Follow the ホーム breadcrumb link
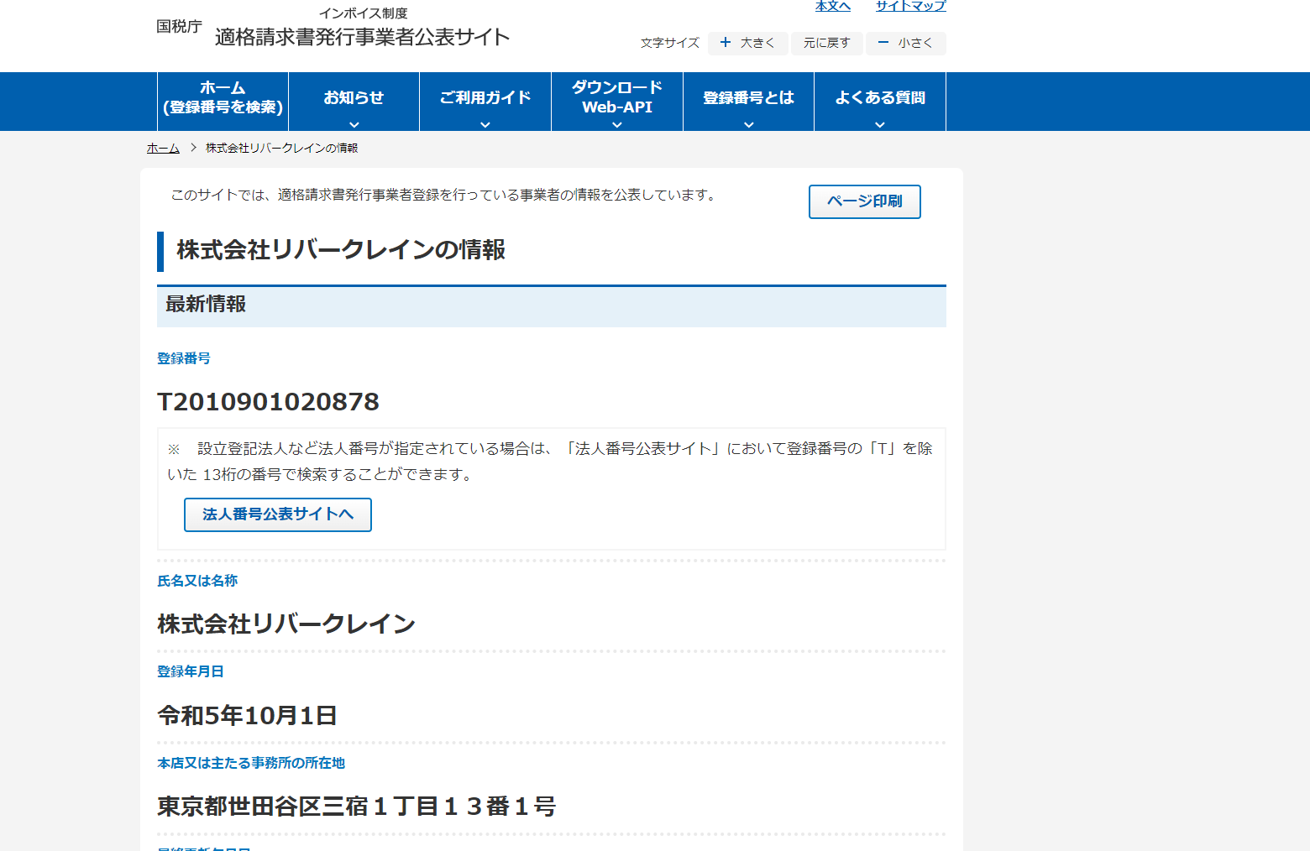Image resolution: width=1310 pixels, height=851 pixels. coord(163,148)
